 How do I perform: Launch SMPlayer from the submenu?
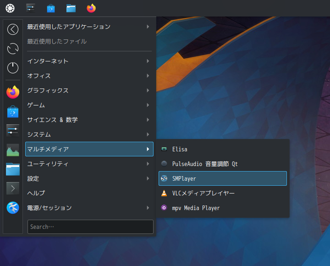click(223, 178)
